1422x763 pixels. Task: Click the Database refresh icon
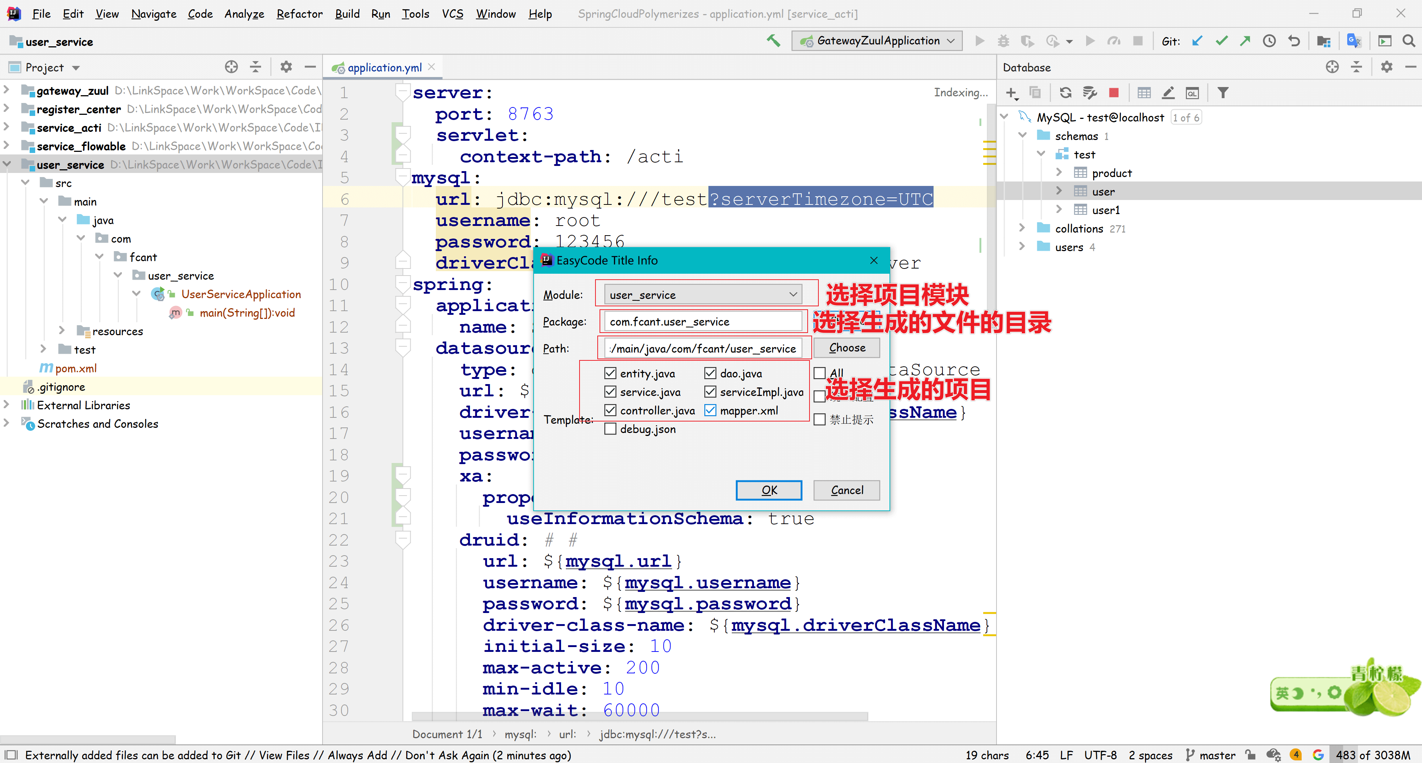tap(1065, 93)
